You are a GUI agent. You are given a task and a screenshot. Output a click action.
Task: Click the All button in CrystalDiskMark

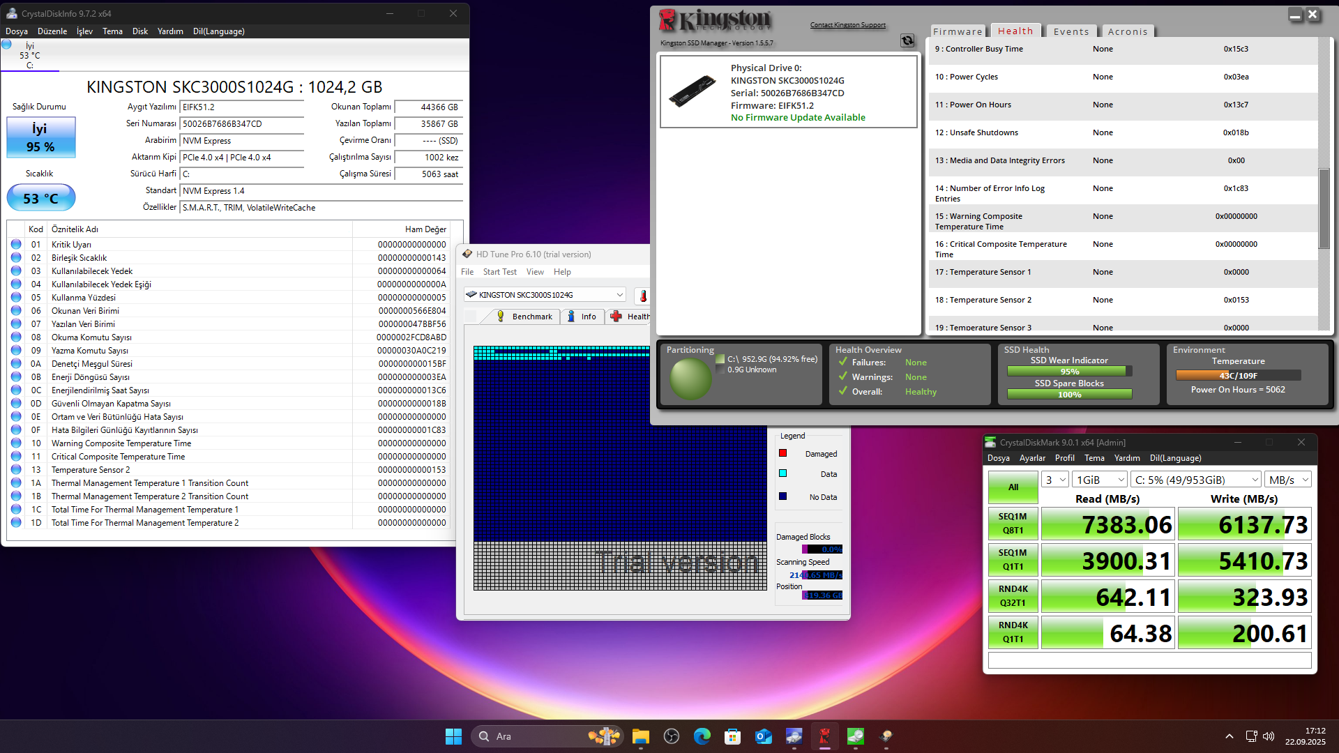[1013, 487]
